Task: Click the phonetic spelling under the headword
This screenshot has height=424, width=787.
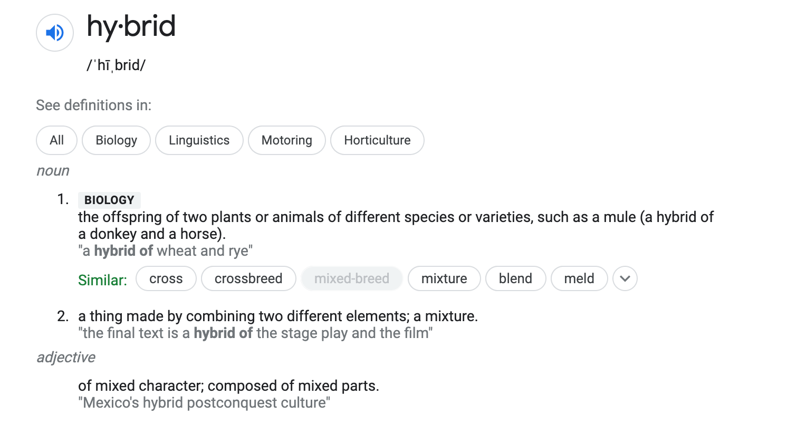Action: (116, 66)
